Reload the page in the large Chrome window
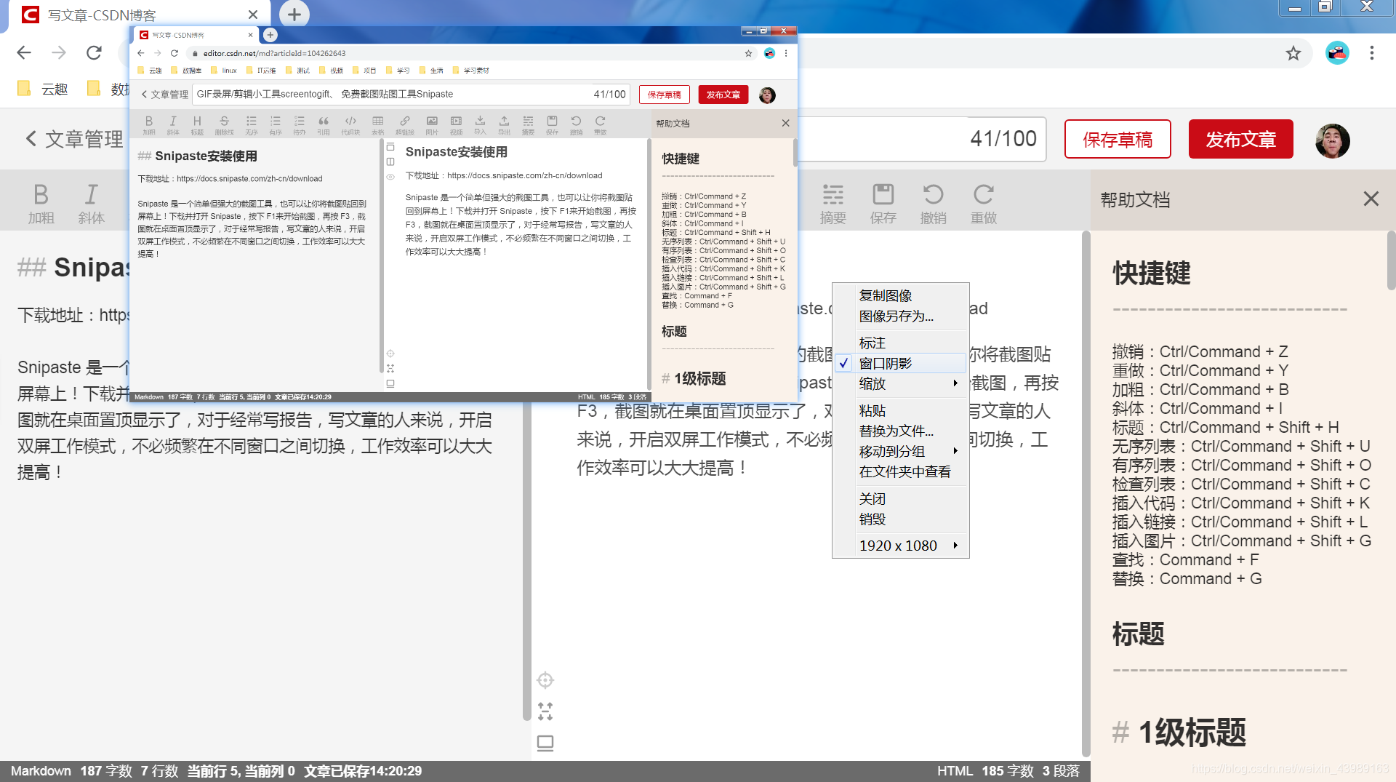Screen dimensions: 1396x782 (x=94, y=52)
